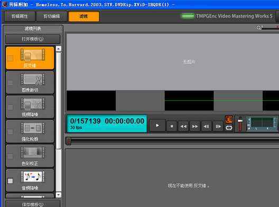Step forward one frame

pyautogui.click(x=218, y=126)
